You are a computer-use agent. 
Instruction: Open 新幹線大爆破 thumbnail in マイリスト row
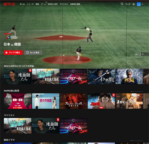[18, 126]
